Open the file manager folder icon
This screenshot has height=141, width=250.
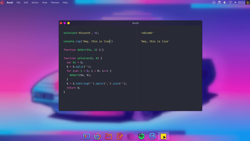point(108,136)
